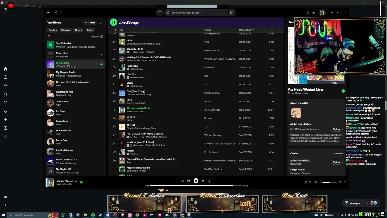Click the TAF TAF album cover thumbnail

[122, 127]
